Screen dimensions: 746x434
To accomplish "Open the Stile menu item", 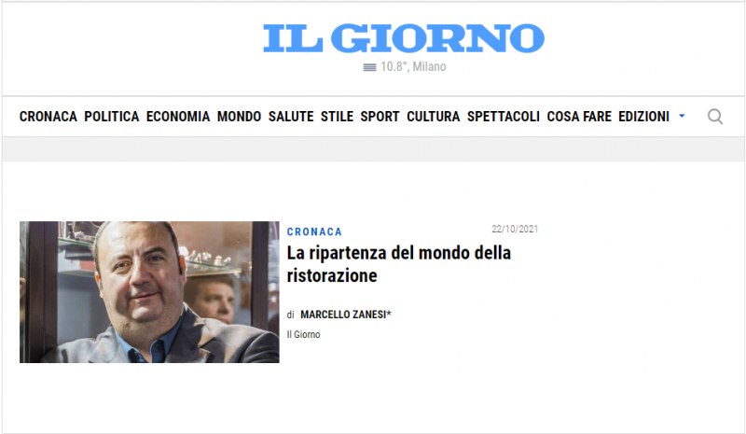I will [337, 117].
